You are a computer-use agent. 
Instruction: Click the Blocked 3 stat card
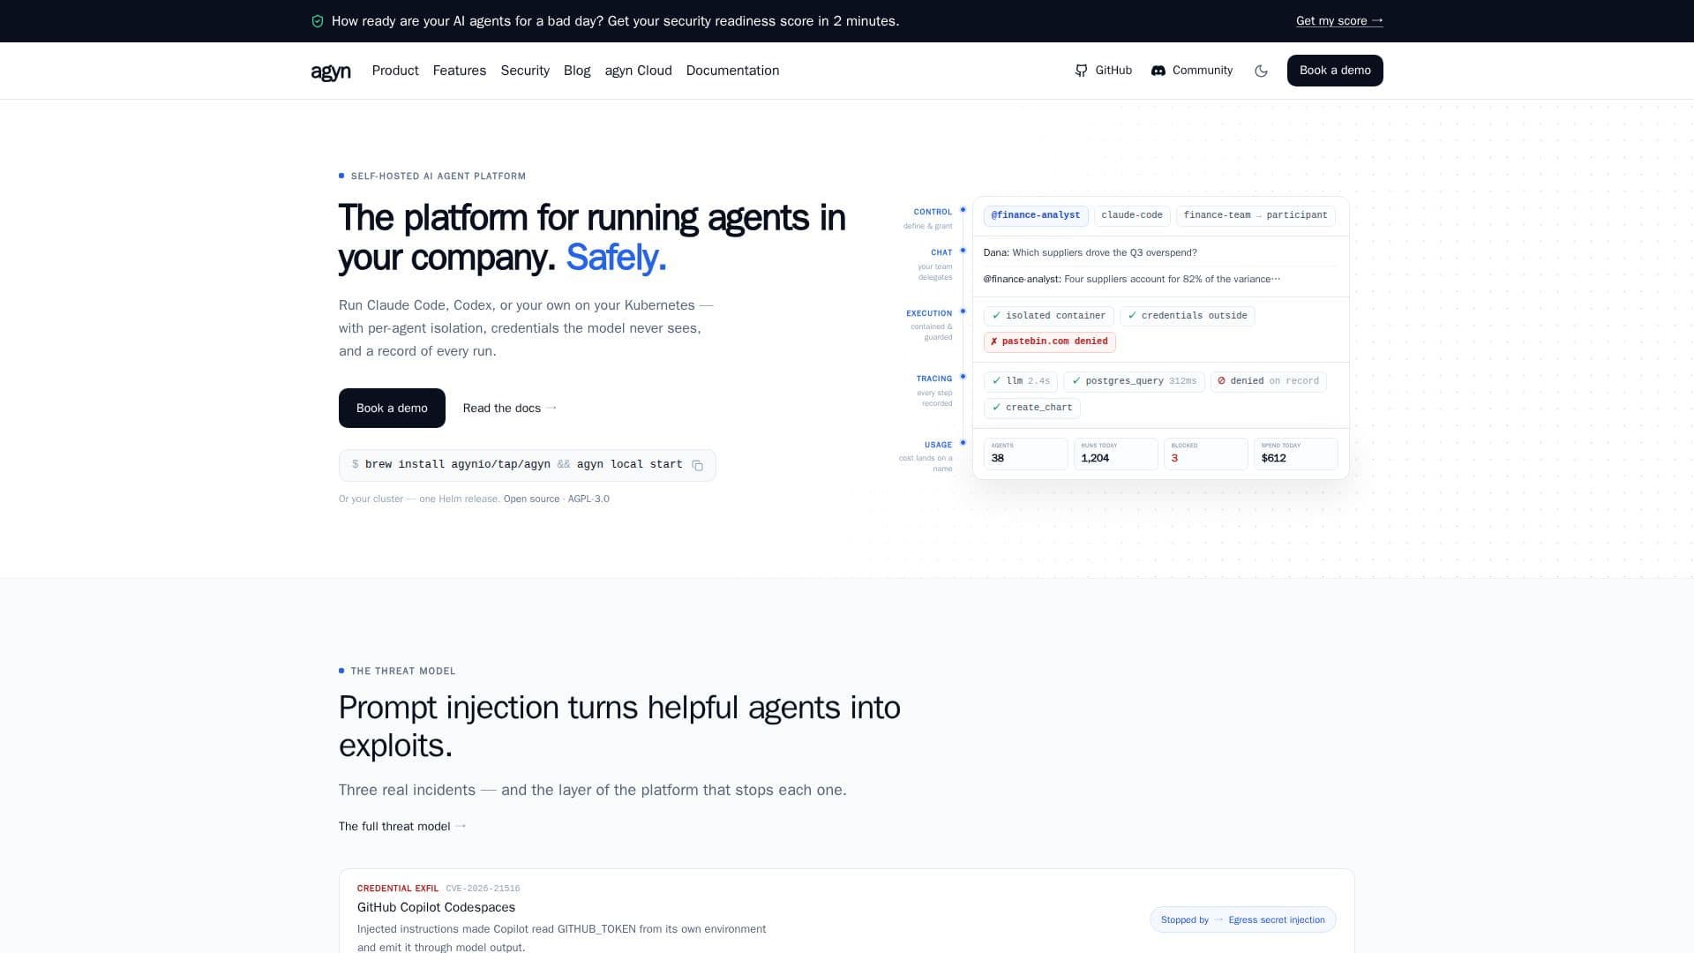[1206, 454]
